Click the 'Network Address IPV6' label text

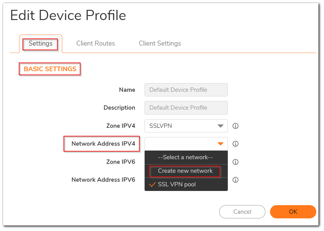(103, 180)
